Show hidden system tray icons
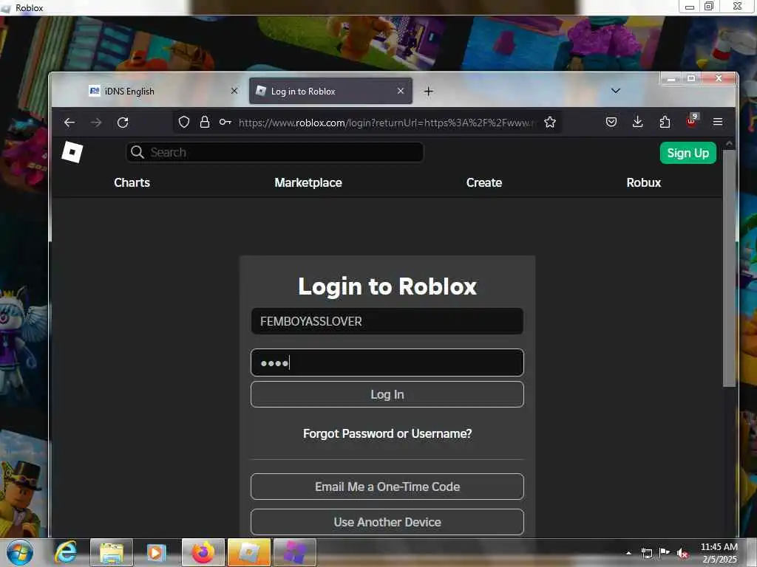The image size is (757, 567). coord(628,553)
